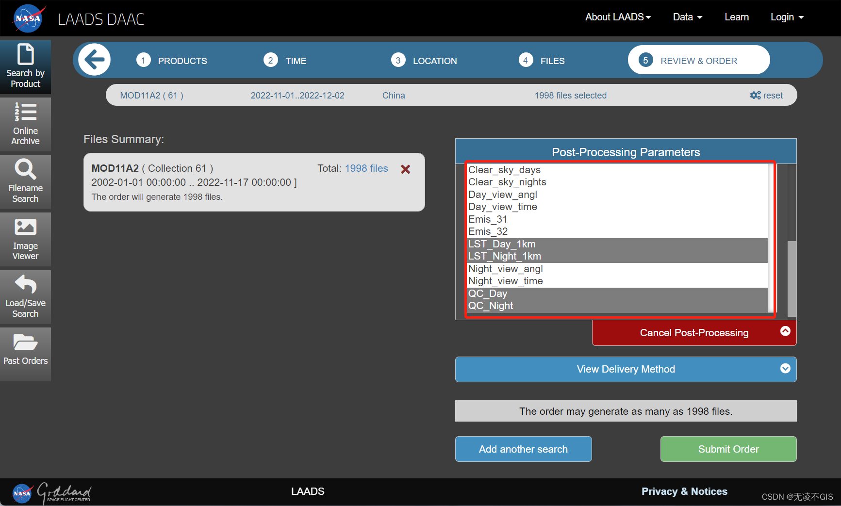
Task: Remove MOD11A2 search with red X
Action: [406, 169]
